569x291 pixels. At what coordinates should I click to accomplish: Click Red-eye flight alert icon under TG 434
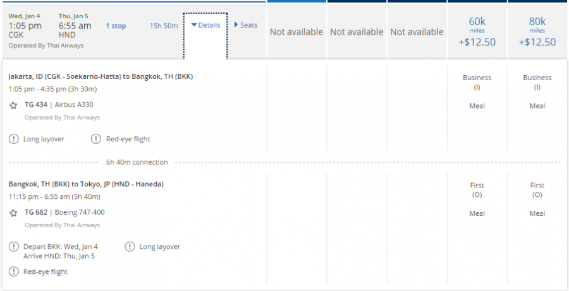coord(96,139)
